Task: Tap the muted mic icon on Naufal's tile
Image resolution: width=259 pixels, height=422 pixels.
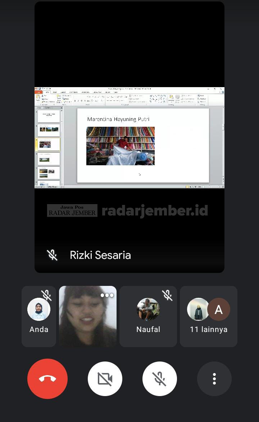Action: [167, 295]
